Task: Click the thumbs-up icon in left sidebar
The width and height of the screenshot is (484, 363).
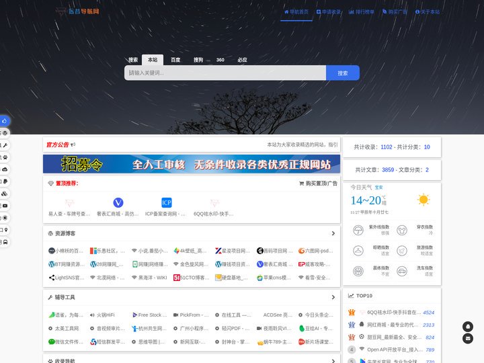Action: pos(4,121)
